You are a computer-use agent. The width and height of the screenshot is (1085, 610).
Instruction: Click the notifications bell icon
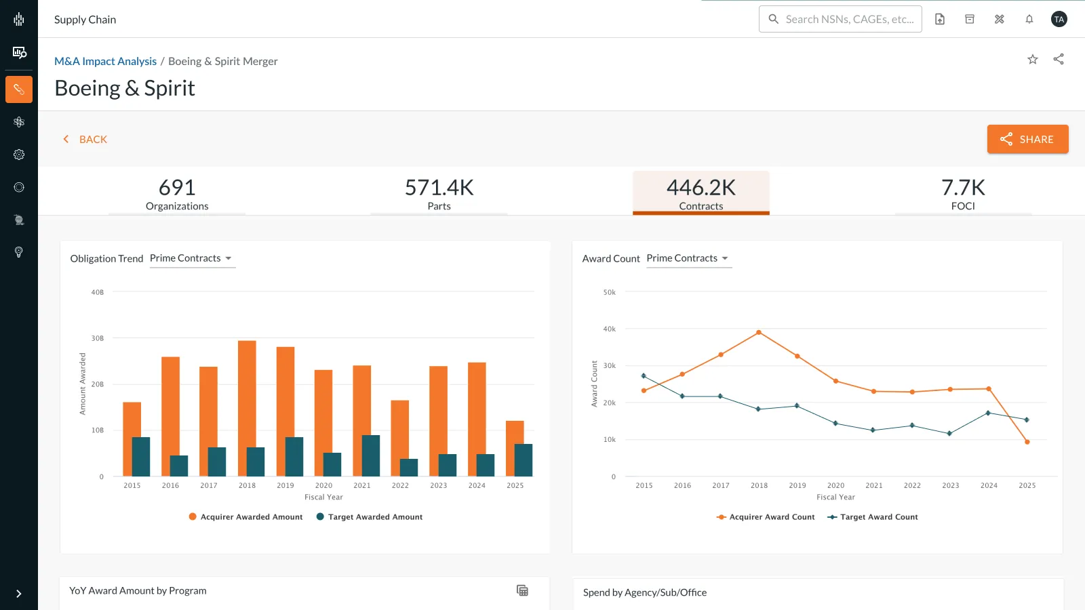(x=1029, y=19)
